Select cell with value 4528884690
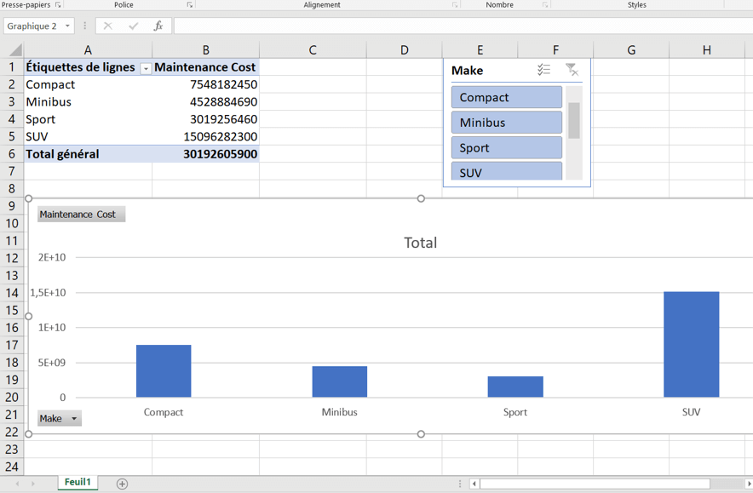753x493 pixels. click(205, 102)
